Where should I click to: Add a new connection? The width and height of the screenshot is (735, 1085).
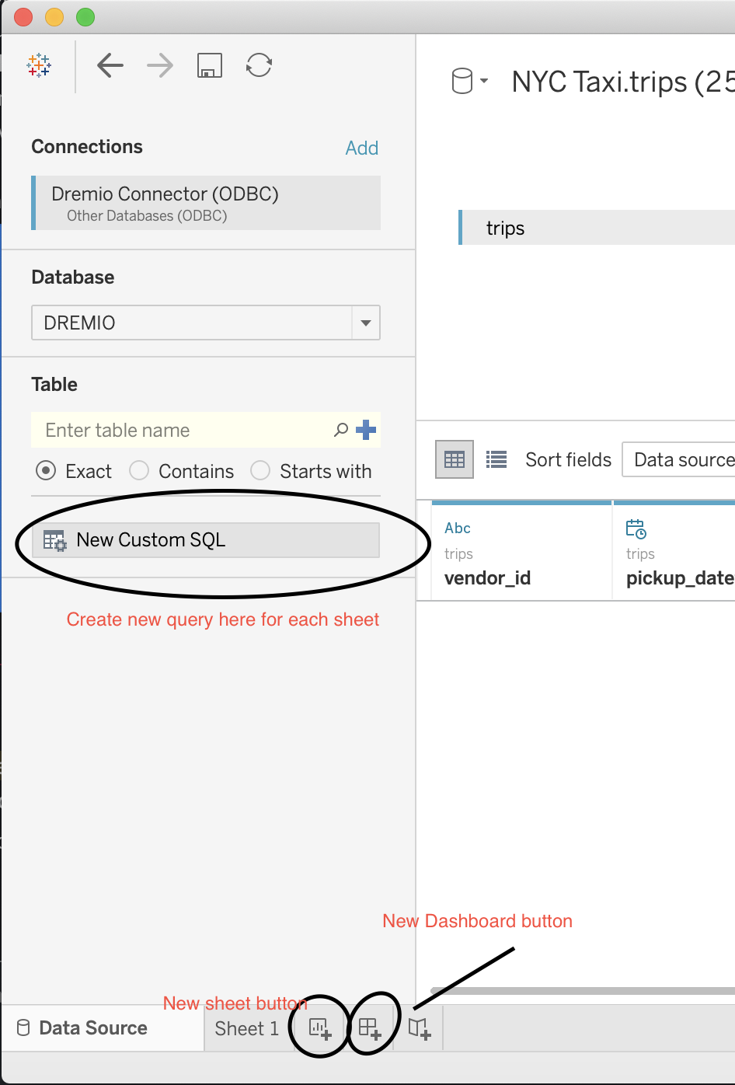pos(362,148)
